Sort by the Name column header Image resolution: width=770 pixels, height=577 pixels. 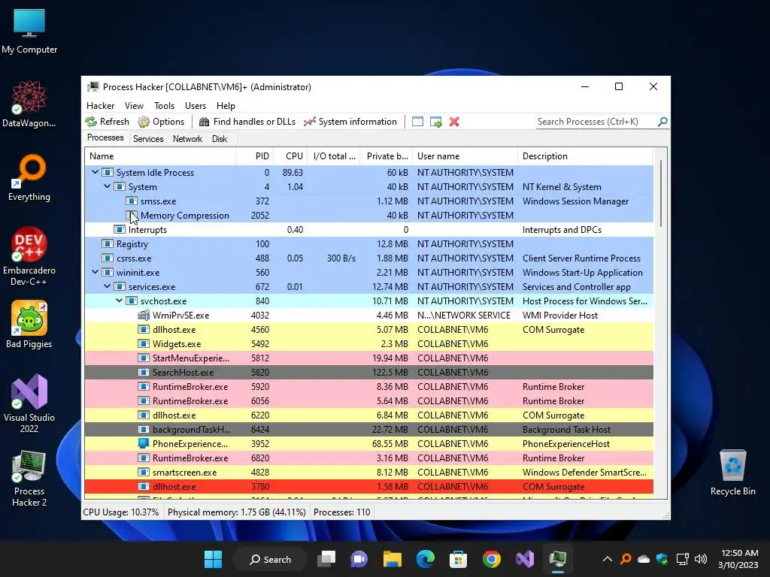160,156
